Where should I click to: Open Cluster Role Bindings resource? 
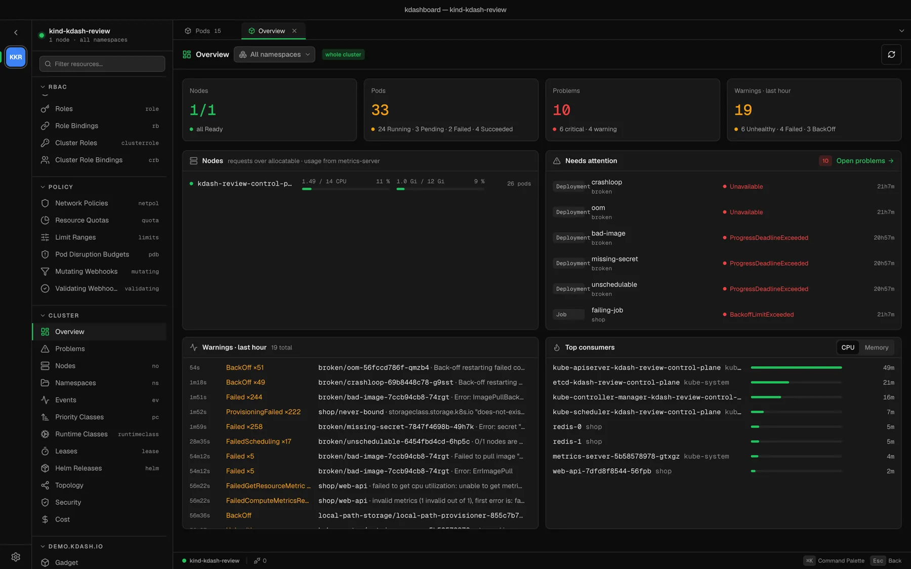[99, 160]
